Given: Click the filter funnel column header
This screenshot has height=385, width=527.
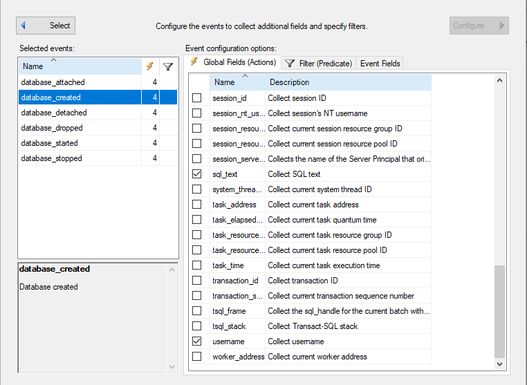Looking at the screenshot, I should [x=168, y=66].
